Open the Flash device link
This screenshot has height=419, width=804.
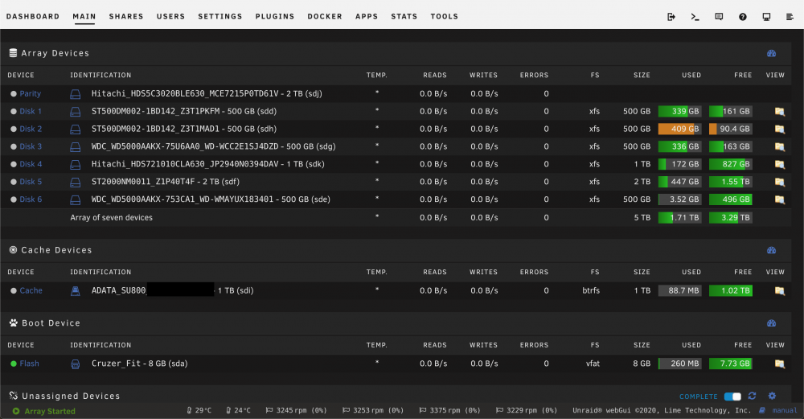[x=29, y=364]
